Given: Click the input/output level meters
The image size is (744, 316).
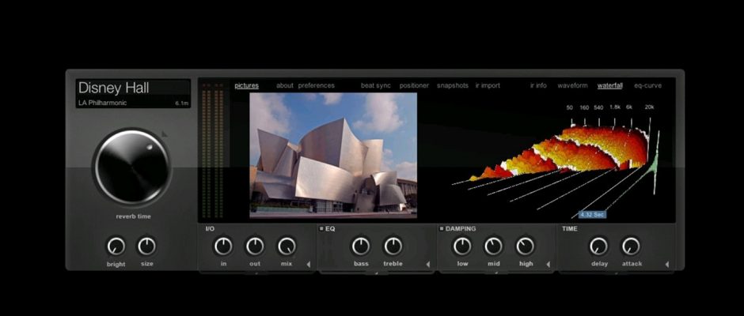Looking at the screenshot, I should pyautogui.click(x=213, y=151).
